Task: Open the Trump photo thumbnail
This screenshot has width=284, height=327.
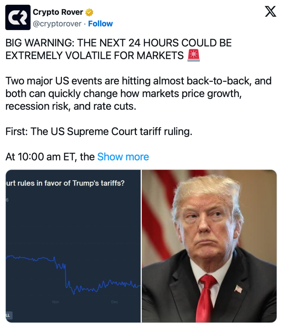Action: point(209,246)
